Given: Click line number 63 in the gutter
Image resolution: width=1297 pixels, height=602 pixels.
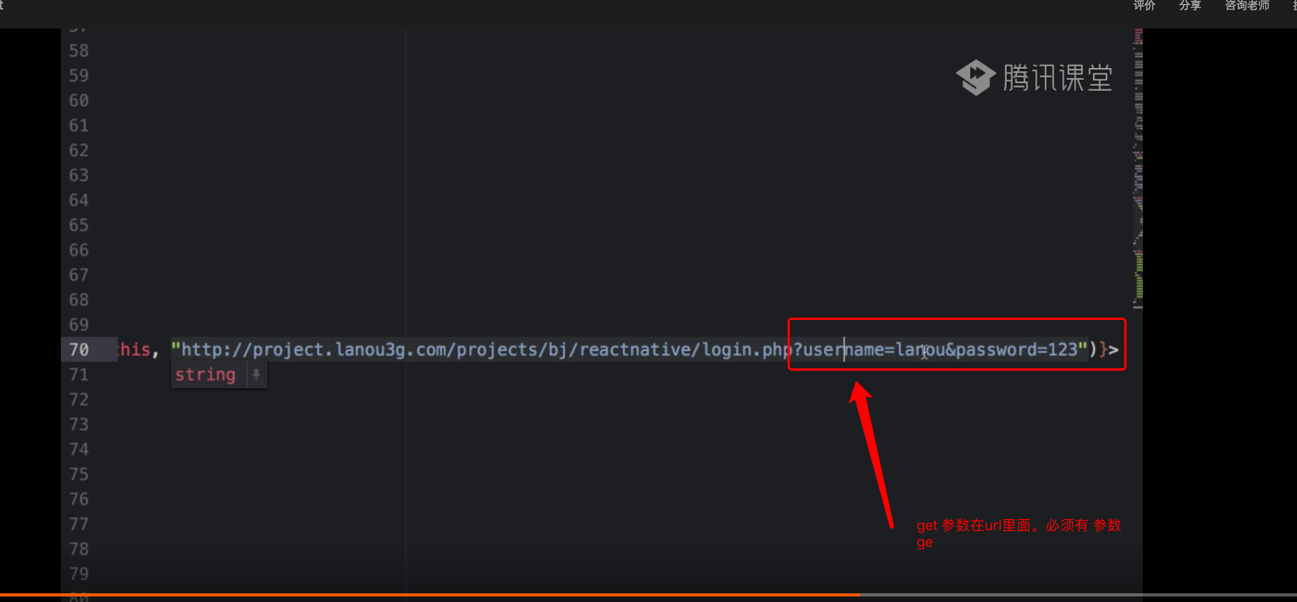Looking at the screenshot, I should pos(79,175).
